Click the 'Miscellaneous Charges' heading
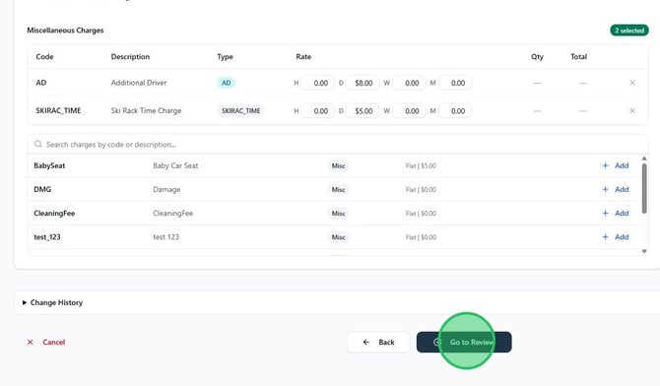Viewport: 660px width, 386px height. pyautogui.click(x=65, y=31)
